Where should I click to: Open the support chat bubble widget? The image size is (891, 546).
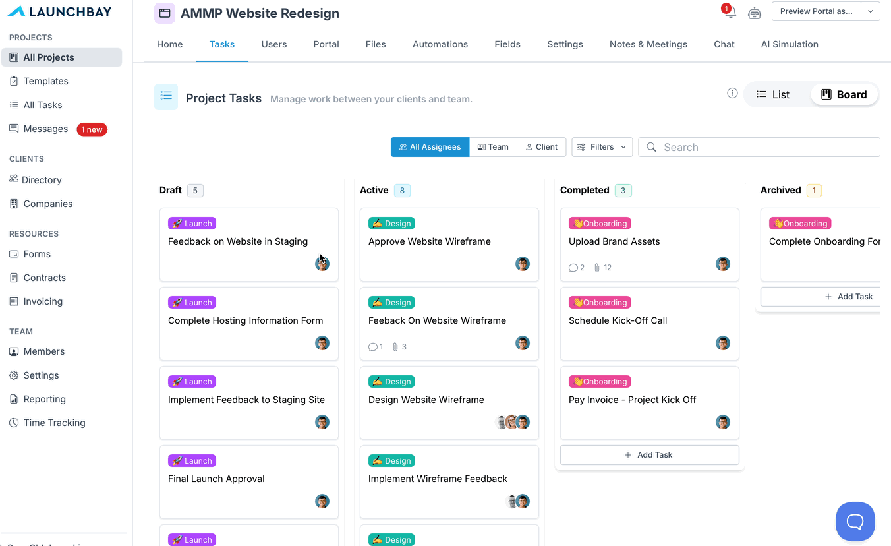pos(855,522)
